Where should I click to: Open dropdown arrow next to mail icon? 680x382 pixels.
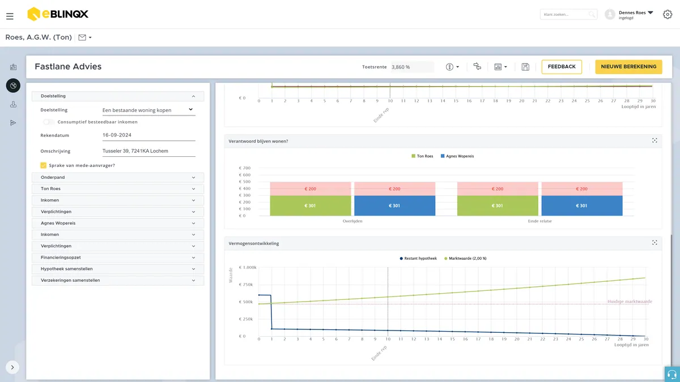pyautogui.click(x=90, y=38)
